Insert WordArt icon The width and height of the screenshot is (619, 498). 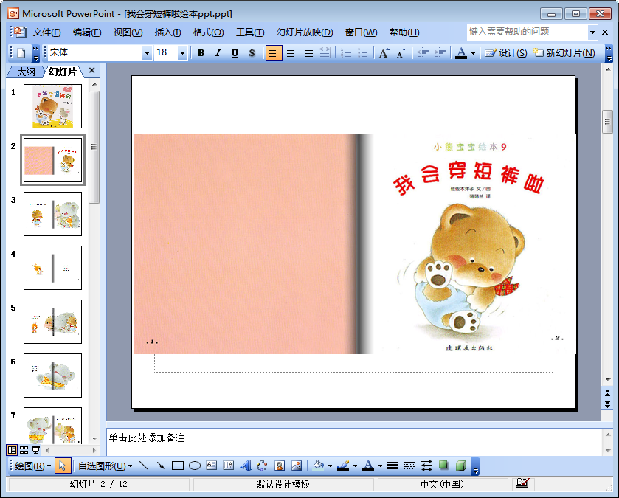coord(245,466)
